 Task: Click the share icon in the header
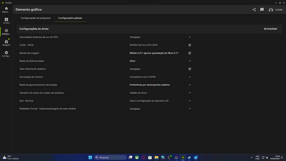254,10
